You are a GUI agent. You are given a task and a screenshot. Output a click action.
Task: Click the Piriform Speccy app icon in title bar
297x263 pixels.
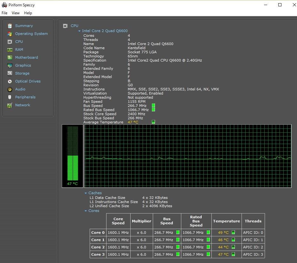point(4,5)
